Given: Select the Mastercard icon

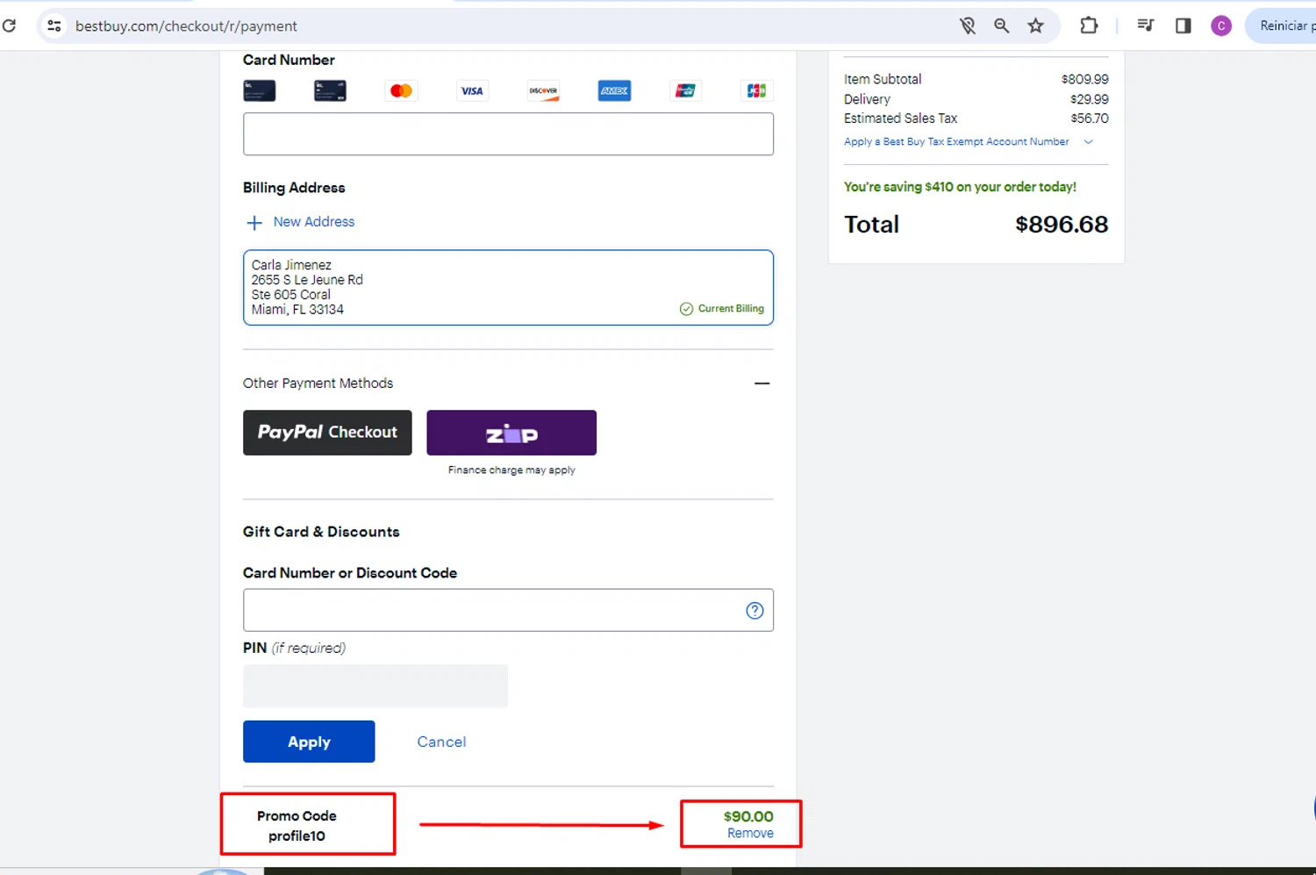Looking at the screenshot, I should [x=401, y=90].
